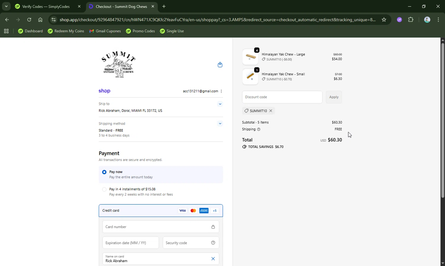Open the Promo Codes bookmark
This screenshot has height=266, width=445.
[x=140, y=31]
